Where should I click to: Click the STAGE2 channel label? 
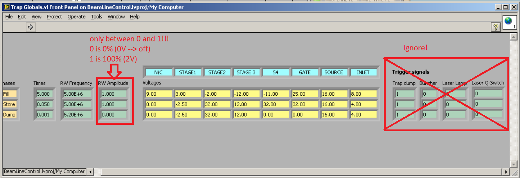[217, 72]
